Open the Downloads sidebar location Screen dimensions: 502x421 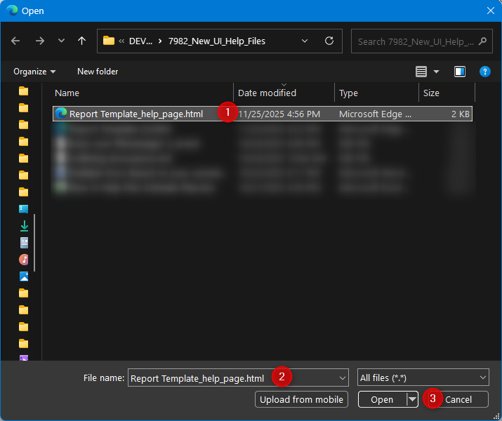coord(24,226)
